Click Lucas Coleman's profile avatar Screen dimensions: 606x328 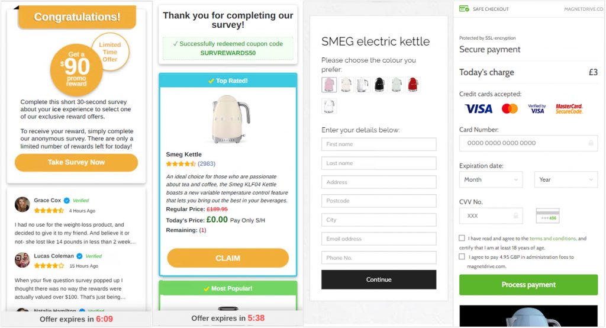[x=22, y=260]
